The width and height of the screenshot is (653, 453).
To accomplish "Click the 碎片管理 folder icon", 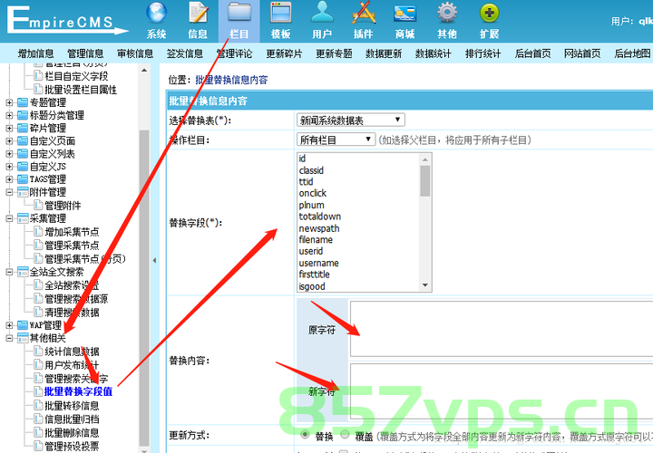I will coord(23,128).
